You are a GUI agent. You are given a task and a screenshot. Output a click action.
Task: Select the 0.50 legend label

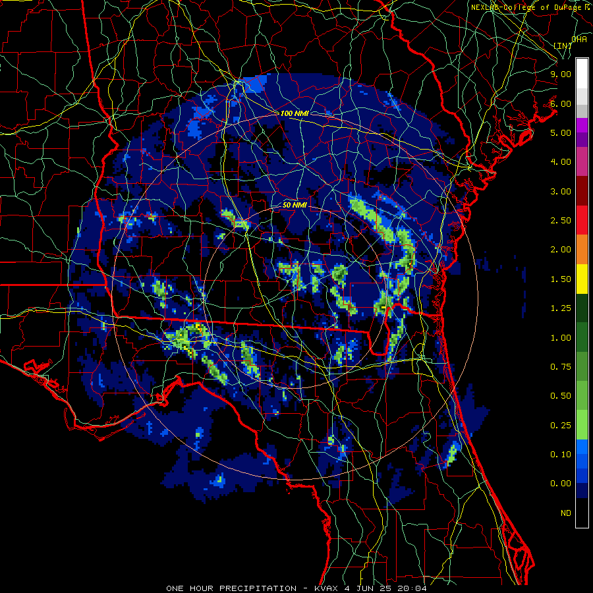click(x=561, y=396)
